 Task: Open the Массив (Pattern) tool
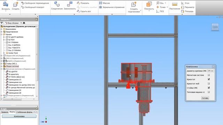[105, 3]
